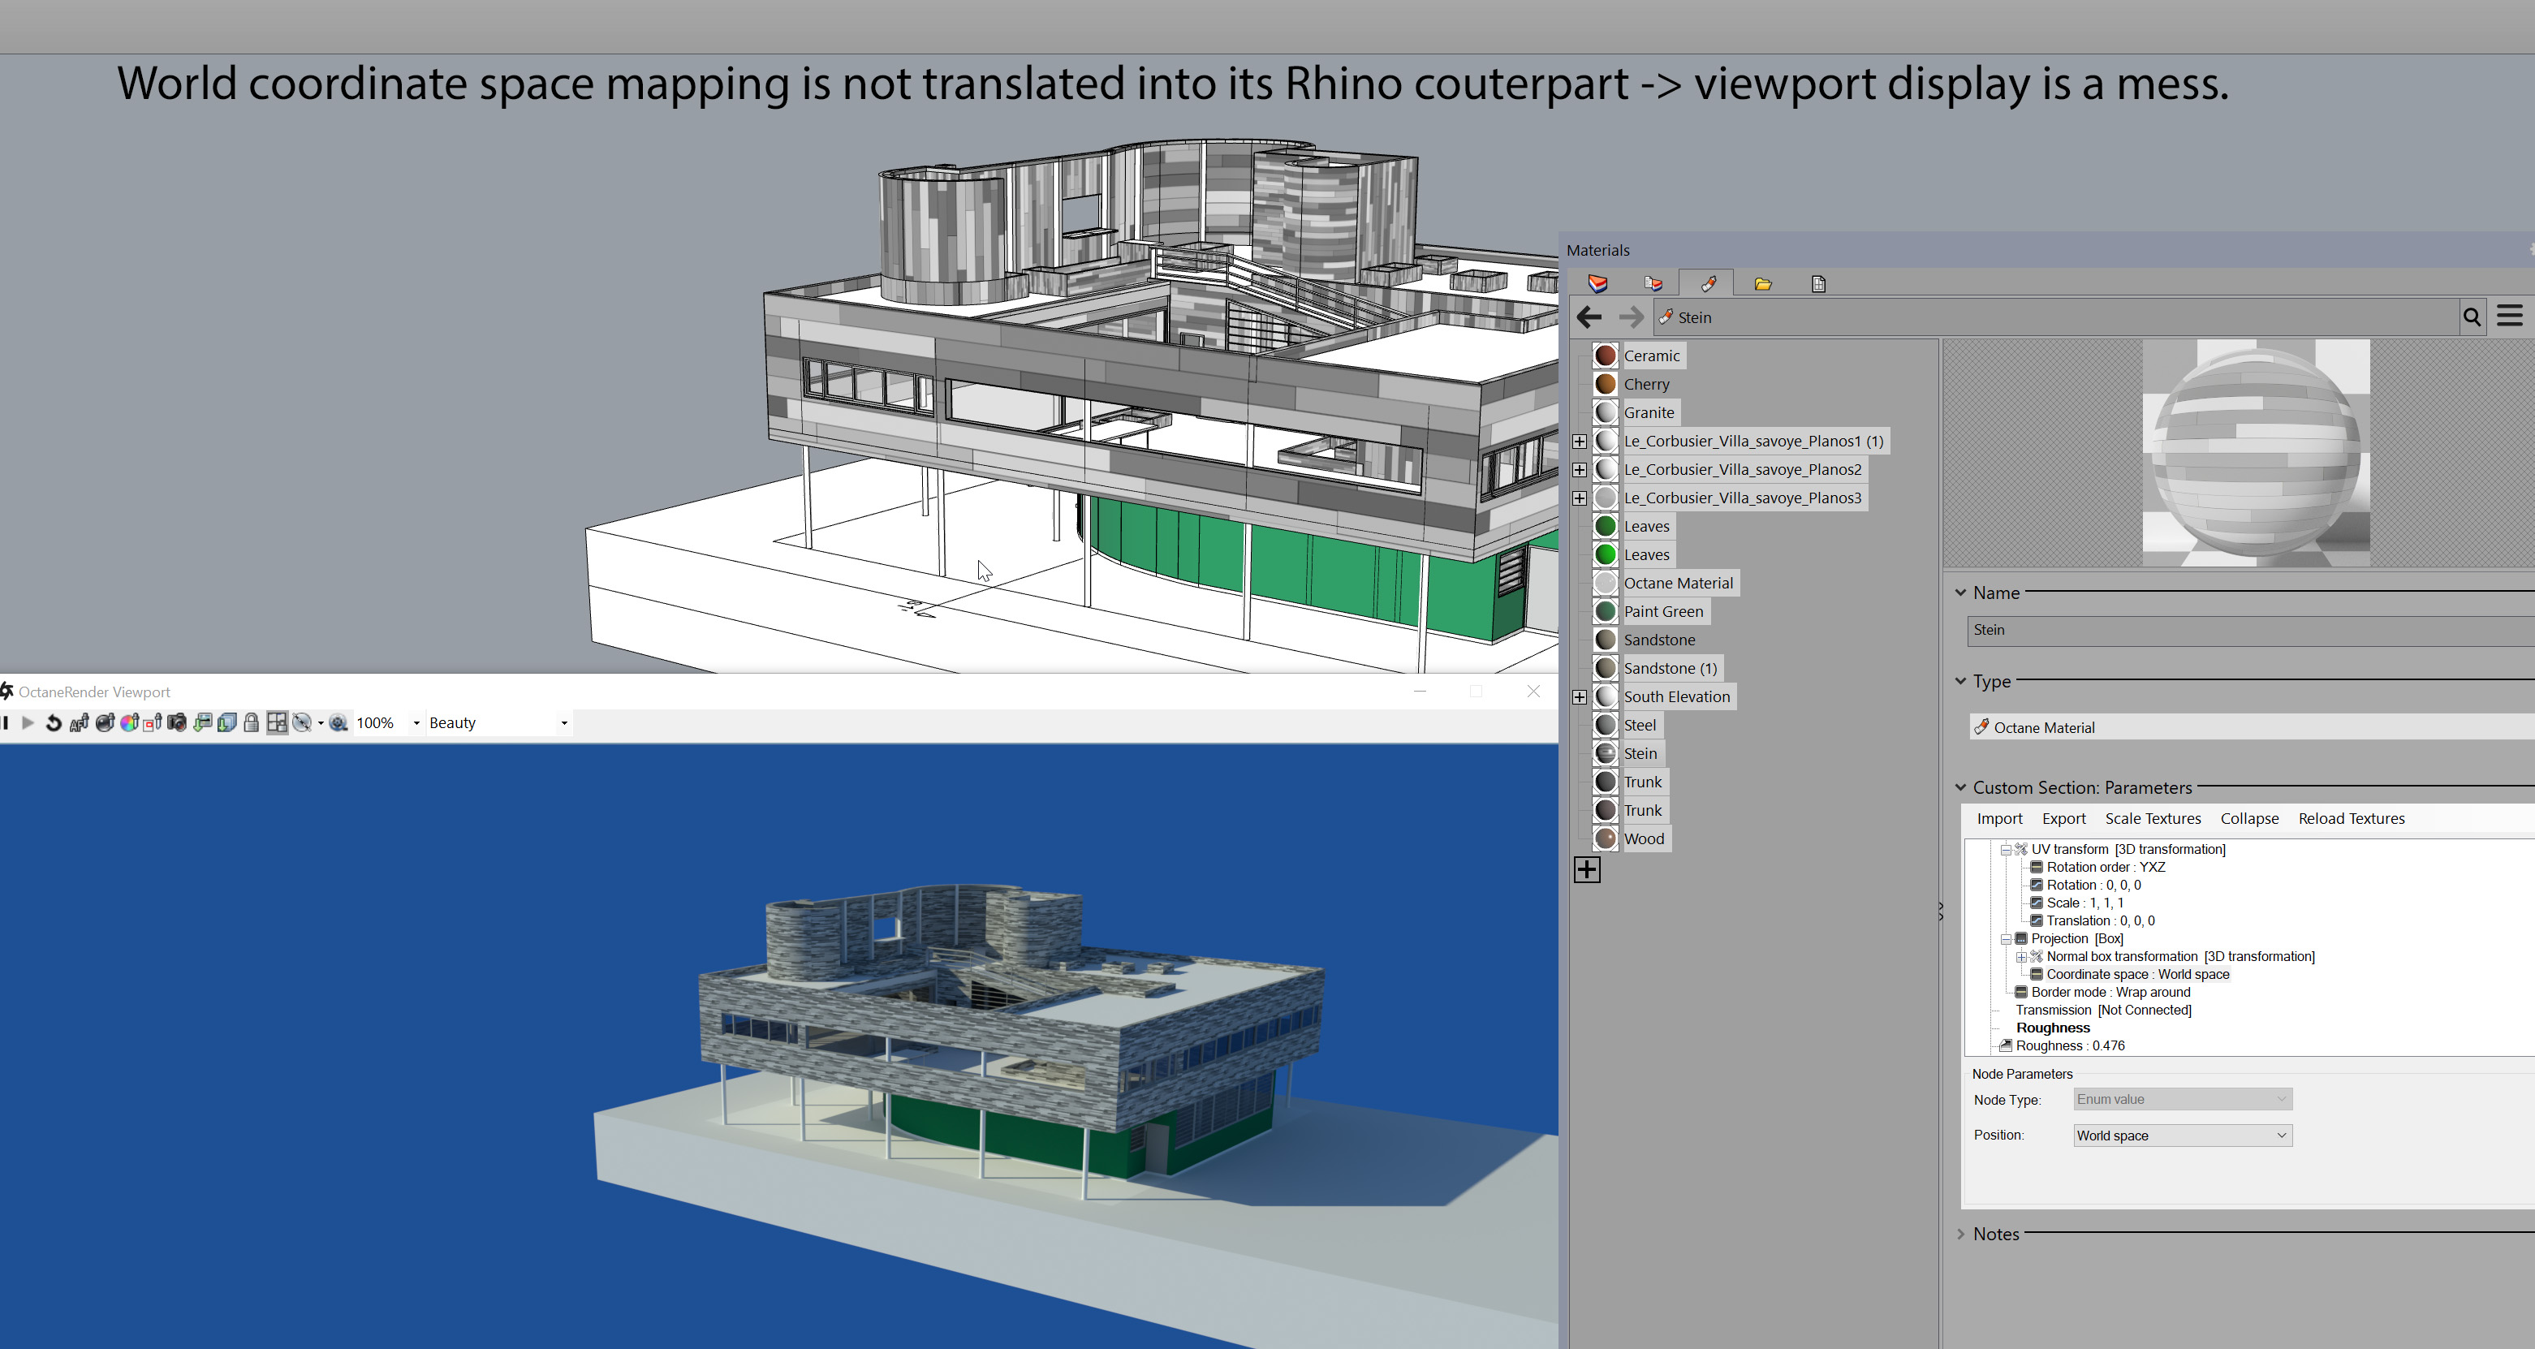The width and height of the screenshot is (2535, 1349).
Task: Expand the South Elevation material tree
Action: point(1580,696)
